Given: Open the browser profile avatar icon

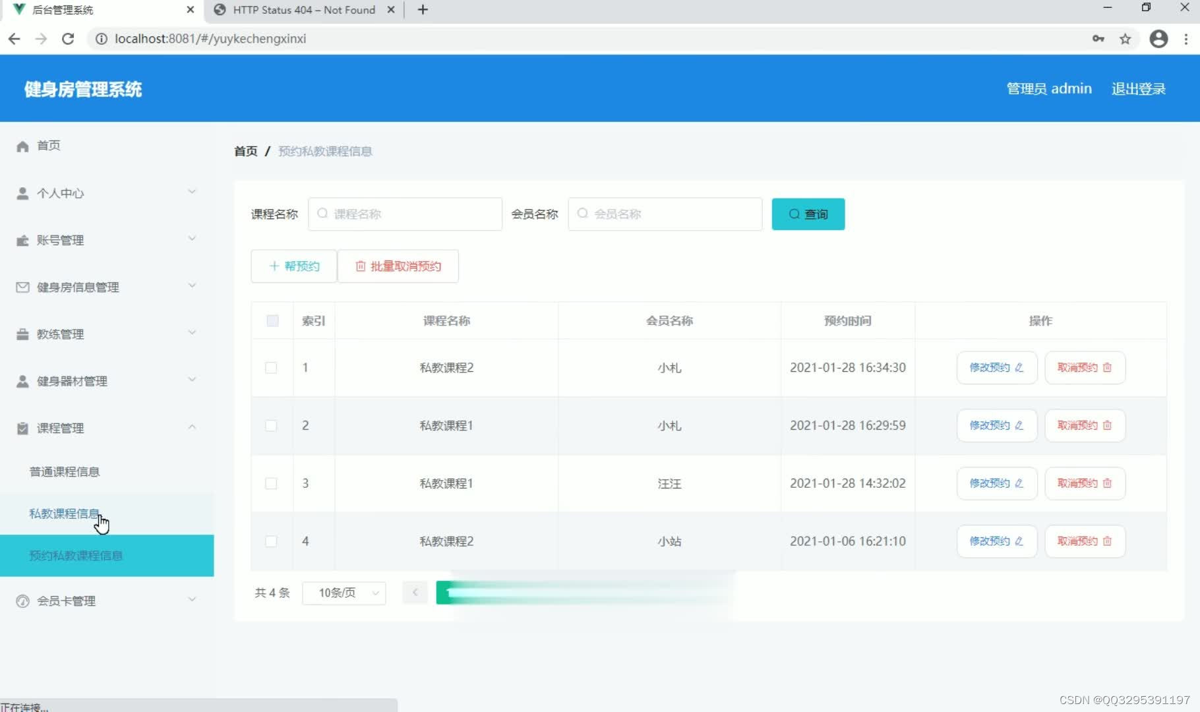Looking at the screenshot, I should click(x=1158, y=39).
